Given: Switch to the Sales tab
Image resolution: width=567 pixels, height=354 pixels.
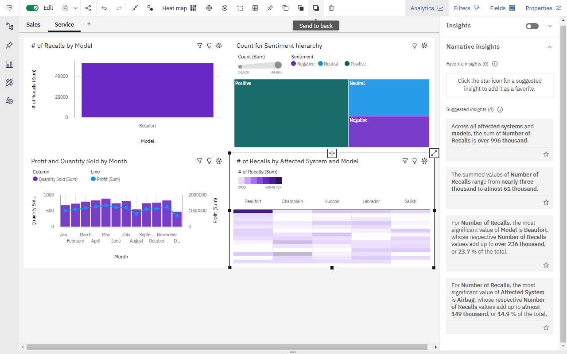Looking at the screenshot, I should 33,25.
